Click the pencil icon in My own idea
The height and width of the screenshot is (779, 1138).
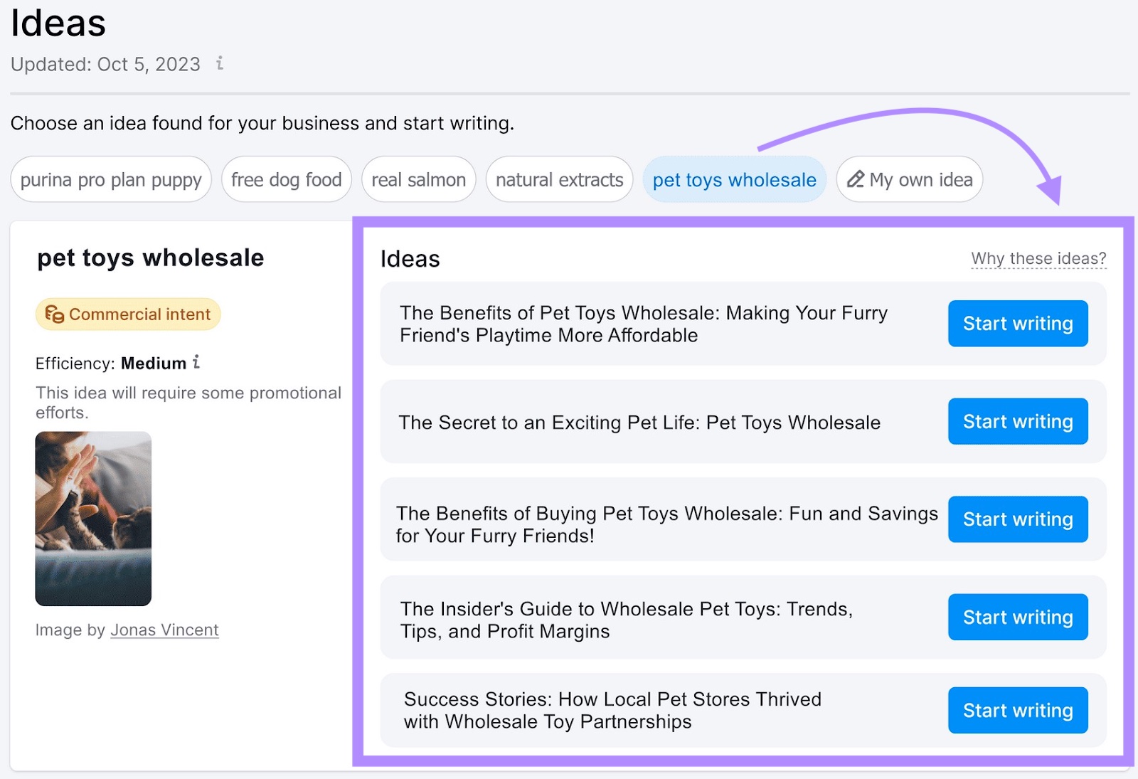point(856,179)
